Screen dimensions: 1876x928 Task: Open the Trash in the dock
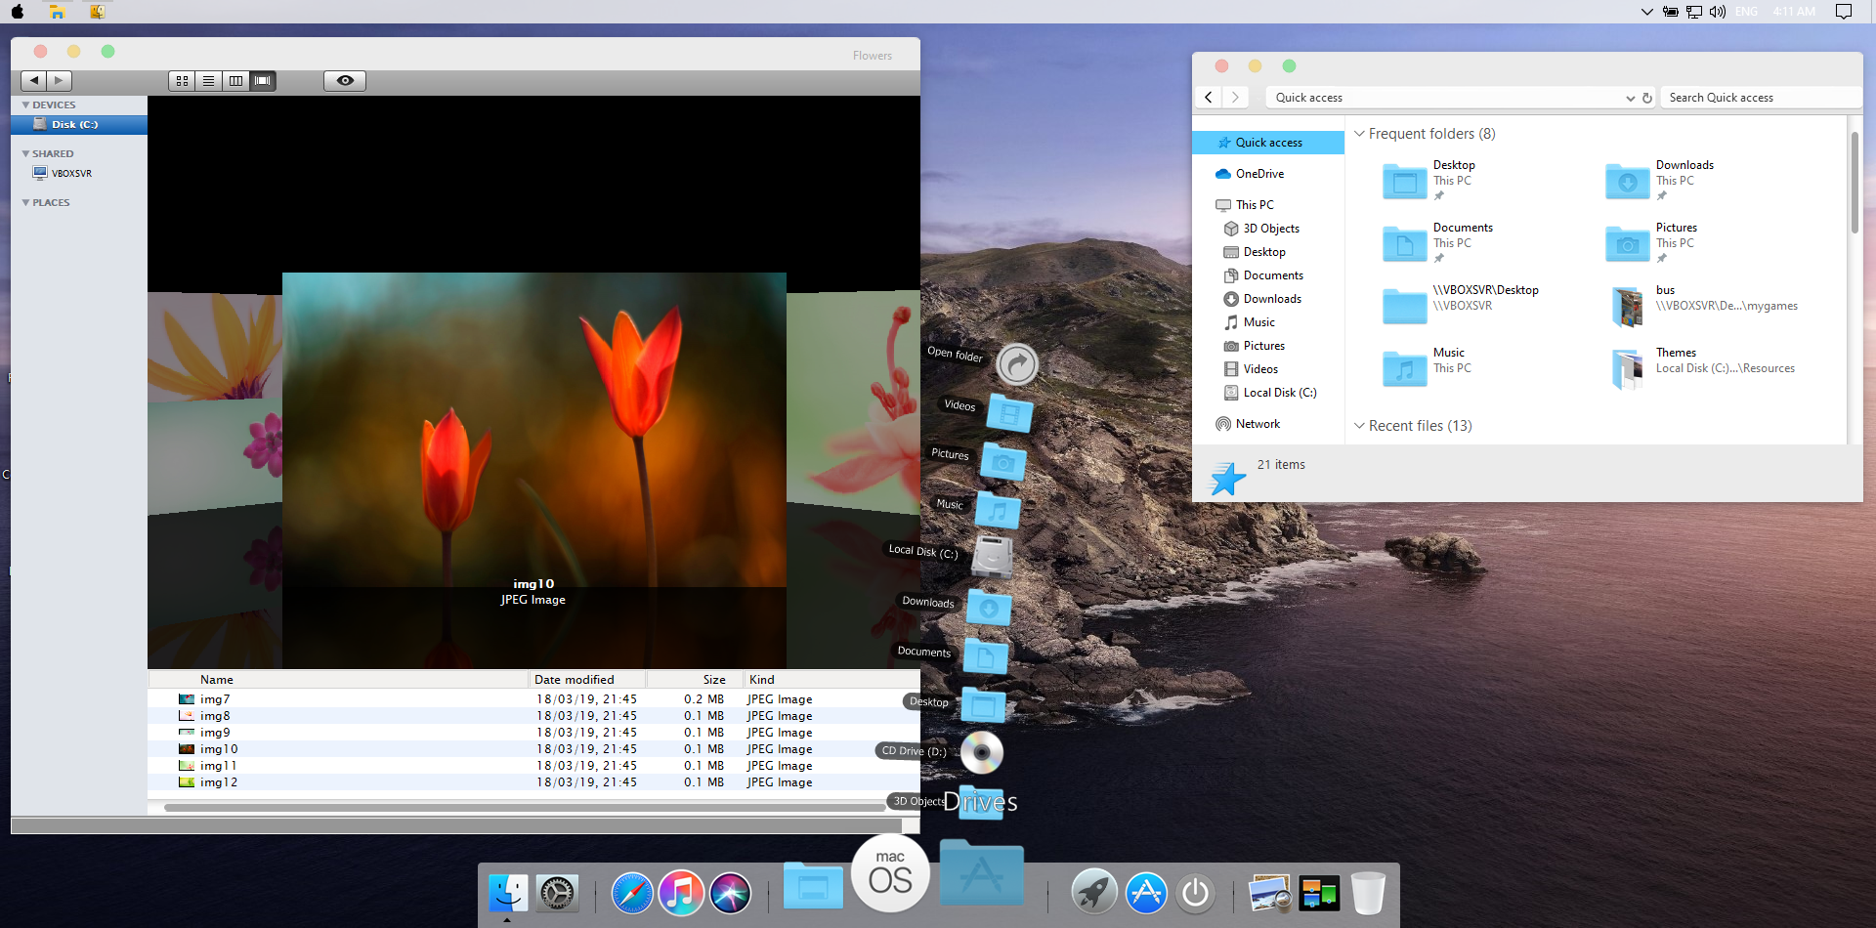click(1368, 893)
